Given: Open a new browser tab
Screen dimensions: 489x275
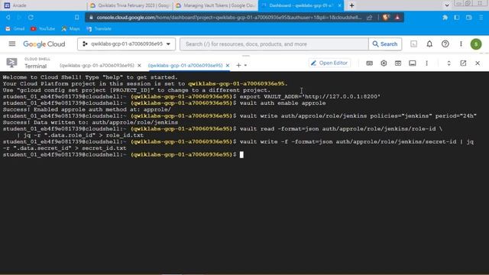Looking at the screenshot, I should coord(351,5).
